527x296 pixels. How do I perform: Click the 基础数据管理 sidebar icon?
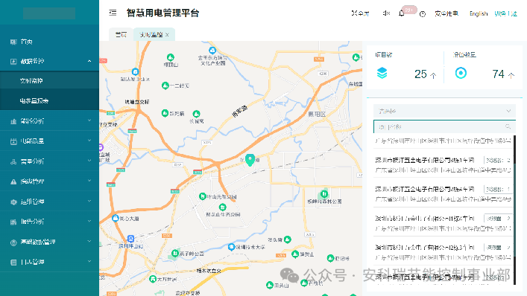coord(13,242)
